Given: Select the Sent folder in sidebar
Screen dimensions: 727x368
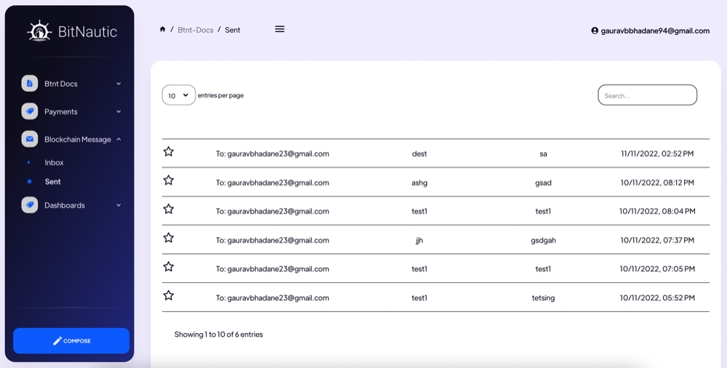Looking at the screenshot, I should 53,181.
